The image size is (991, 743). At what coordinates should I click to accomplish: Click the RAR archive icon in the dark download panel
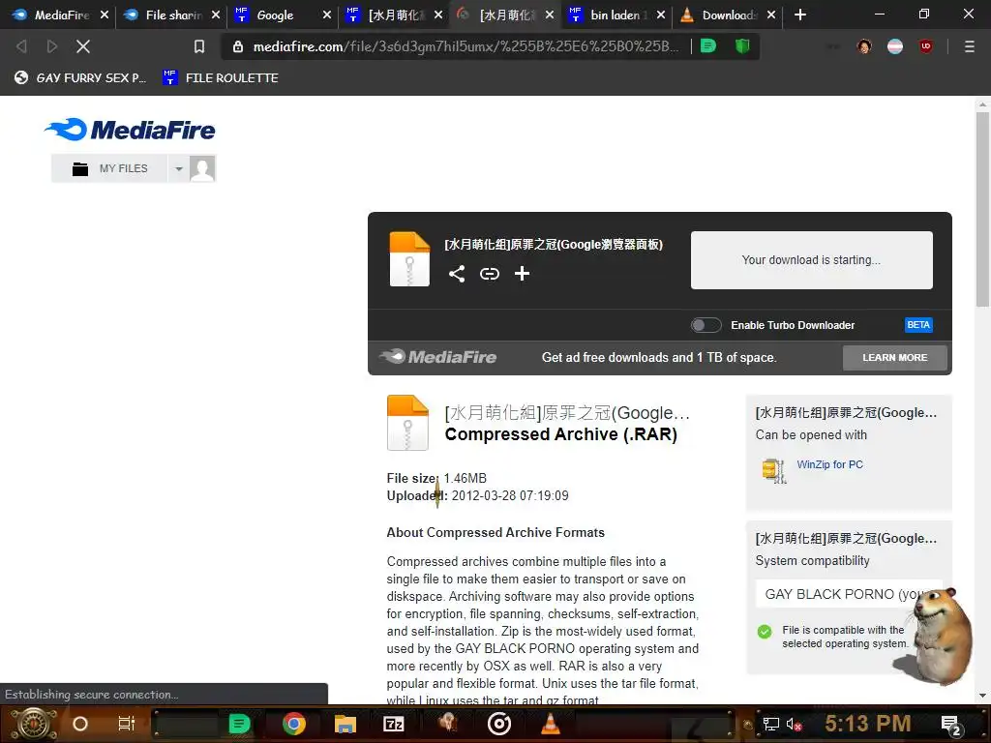(409, 259)
